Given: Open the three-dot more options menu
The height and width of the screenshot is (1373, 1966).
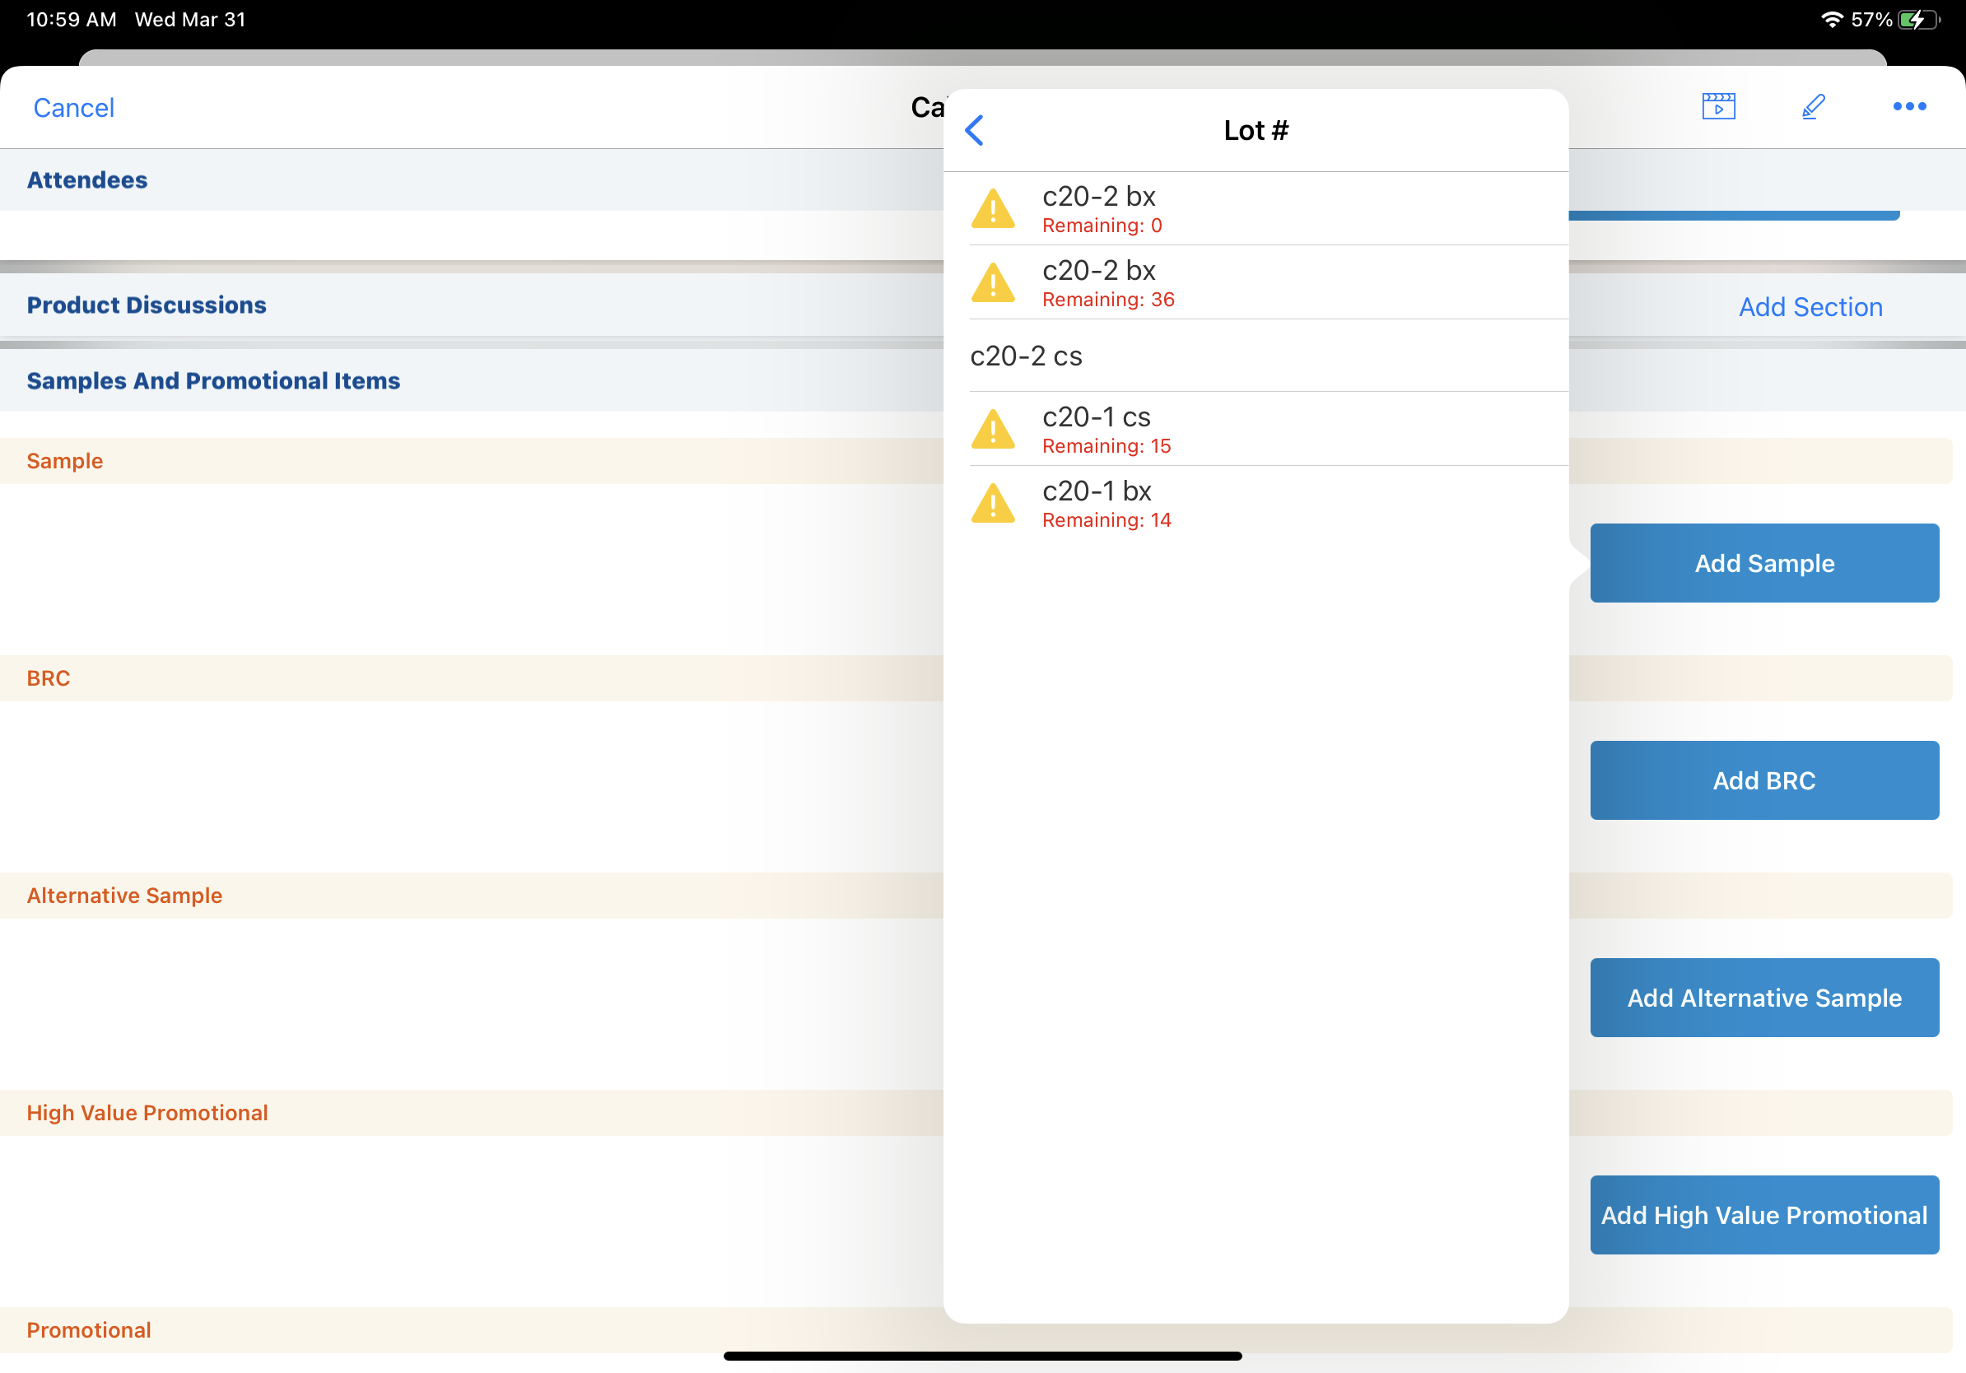Looking at the screenshot, I should (1908, 106).
